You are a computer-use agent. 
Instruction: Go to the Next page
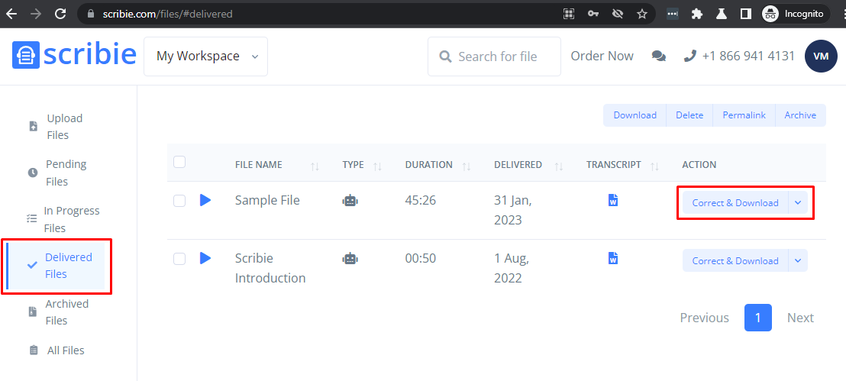click(x=800, y=318)
